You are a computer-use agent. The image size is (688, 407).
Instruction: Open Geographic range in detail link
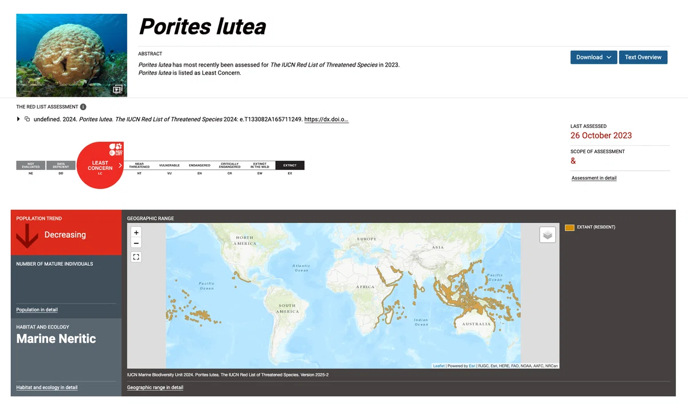[155, 387]
